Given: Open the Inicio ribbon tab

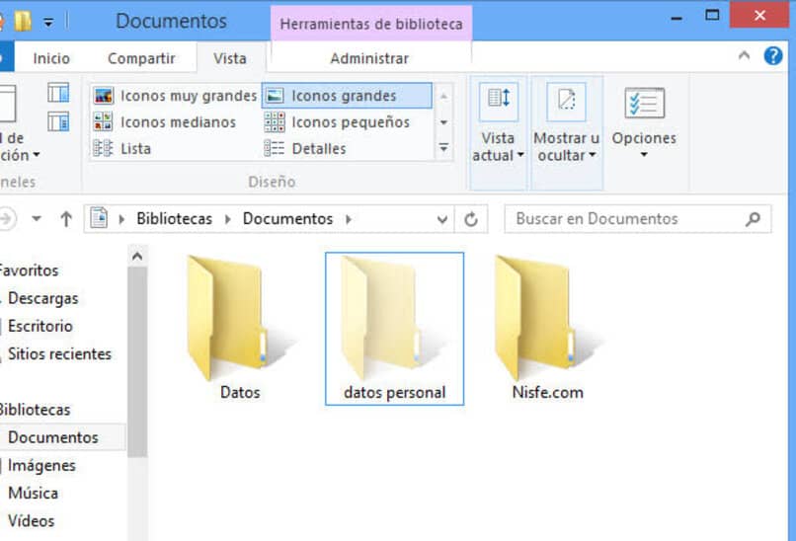Looking at the screenshot, I should 51,58.
